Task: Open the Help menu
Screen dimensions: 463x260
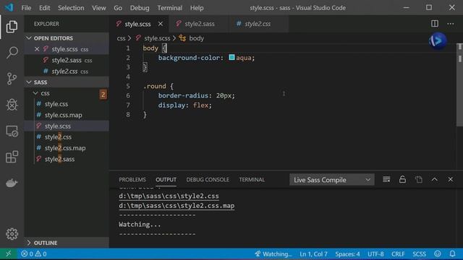Action: click(x=197, y=8)
